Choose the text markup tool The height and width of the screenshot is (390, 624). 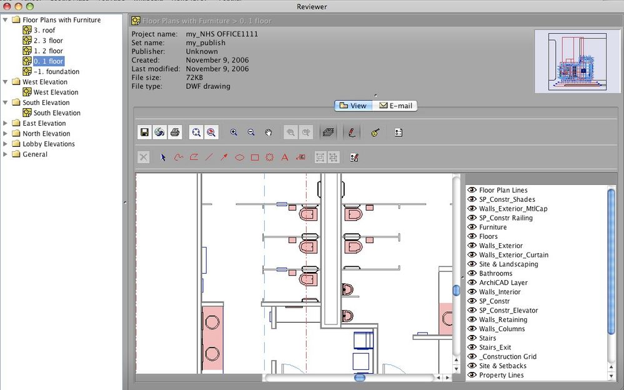coord(285,157)
